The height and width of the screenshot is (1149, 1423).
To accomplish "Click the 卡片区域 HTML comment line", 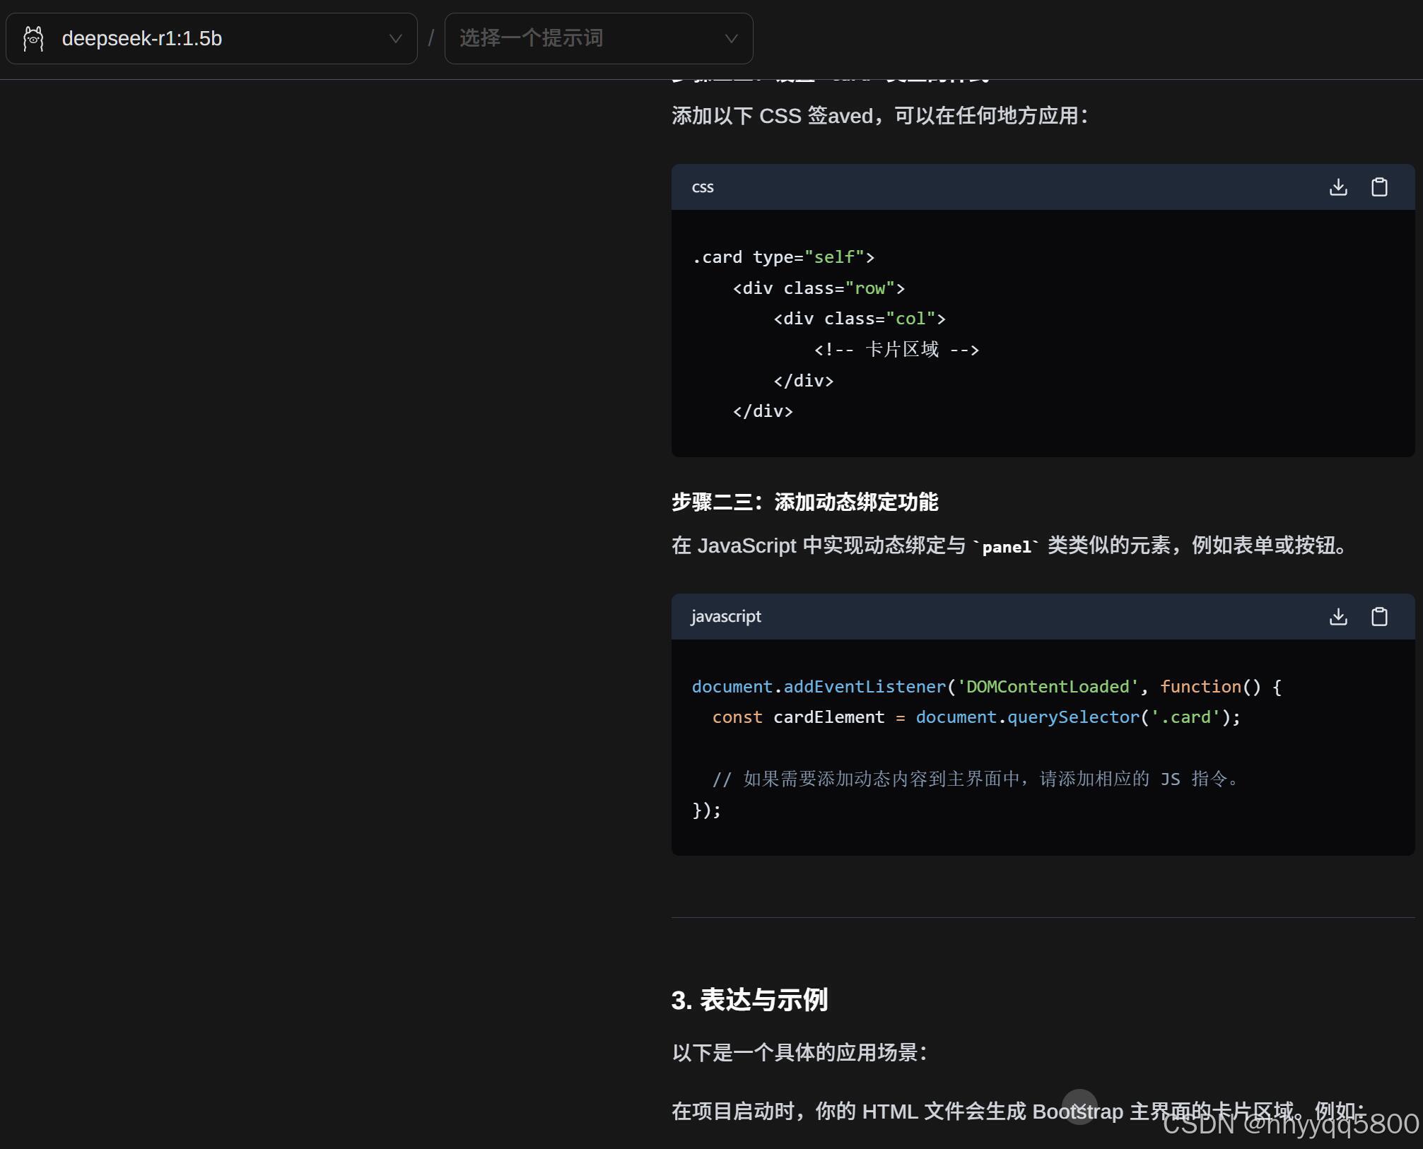I will [896, 350].
